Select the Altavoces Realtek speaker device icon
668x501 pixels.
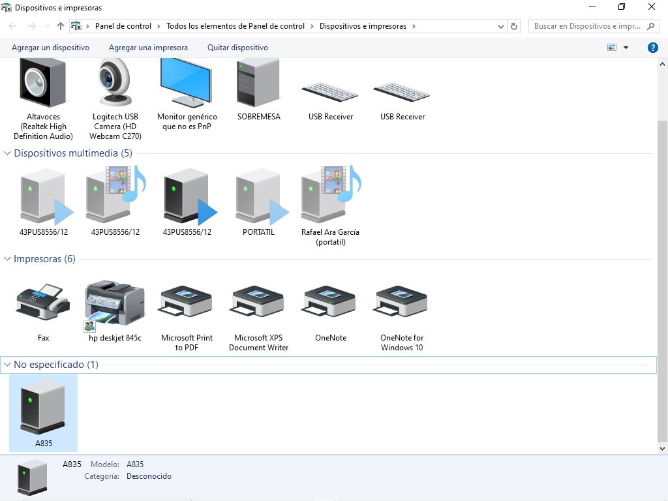pyautogui.click(x=43, y=83)
